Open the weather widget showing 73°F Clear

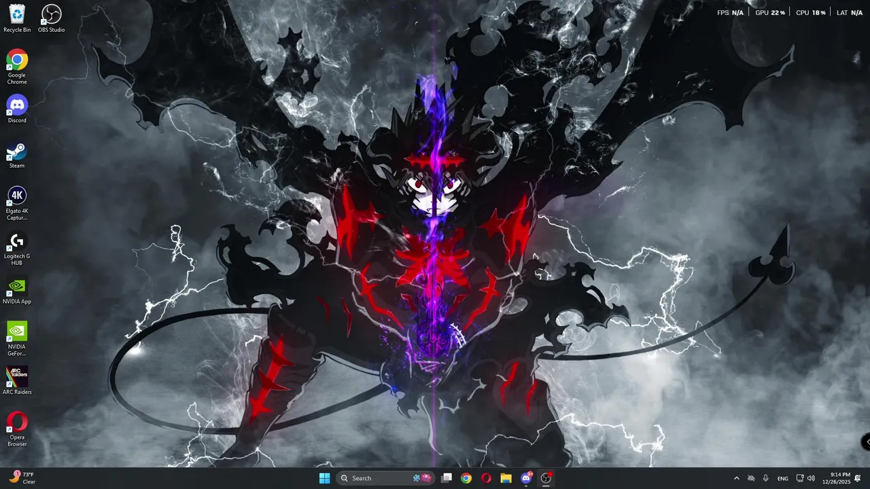point(22,478)
